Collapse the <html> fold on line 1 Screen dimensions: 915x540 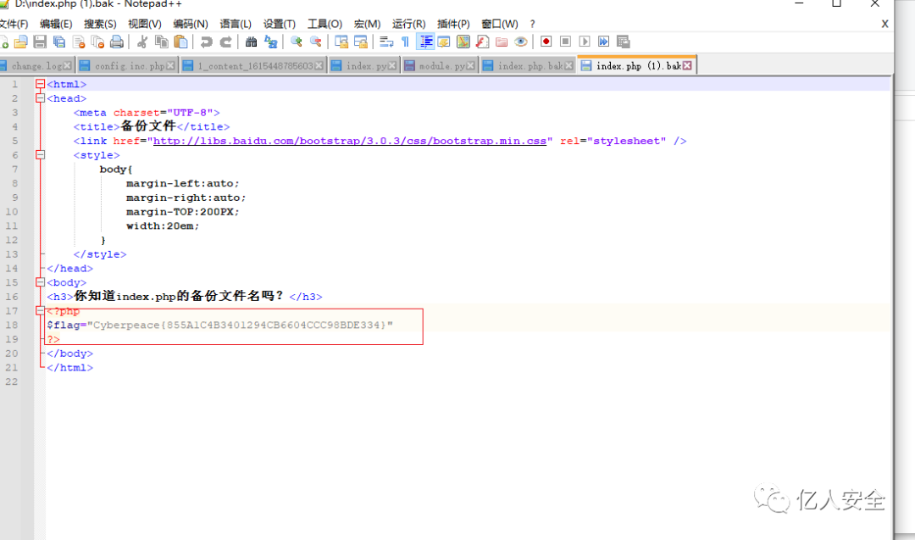pos(41,84)
